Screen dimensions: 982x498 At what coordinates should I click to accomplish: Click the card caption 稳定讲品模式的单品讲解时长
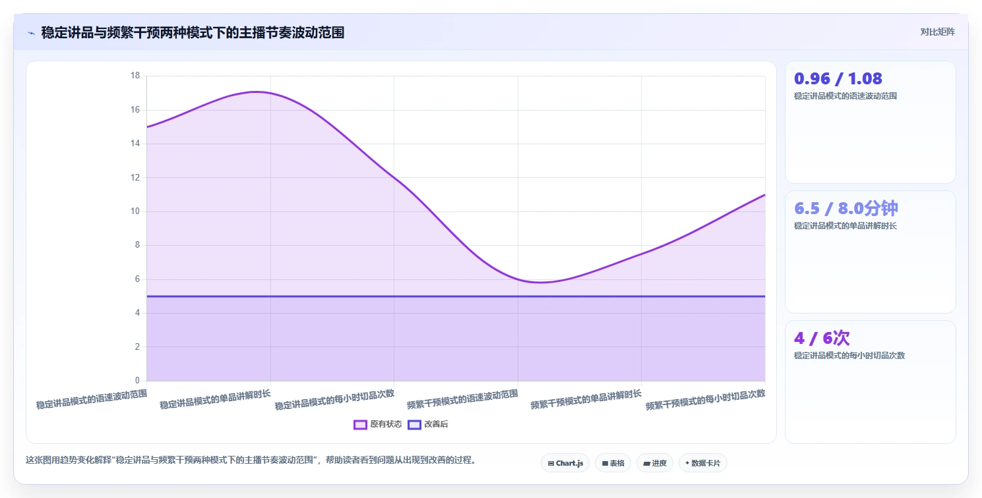point(845,226)
